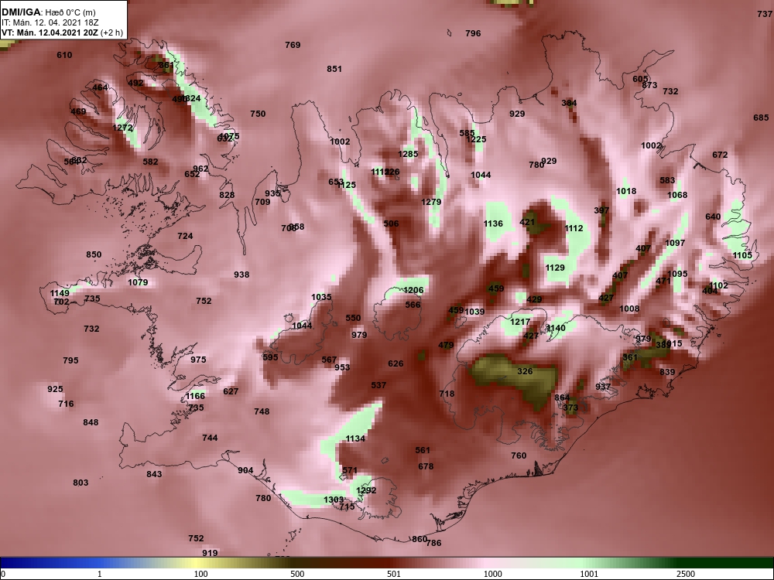Select the map value 421
This screenshot has width=774, height=580.
[527, 223]
